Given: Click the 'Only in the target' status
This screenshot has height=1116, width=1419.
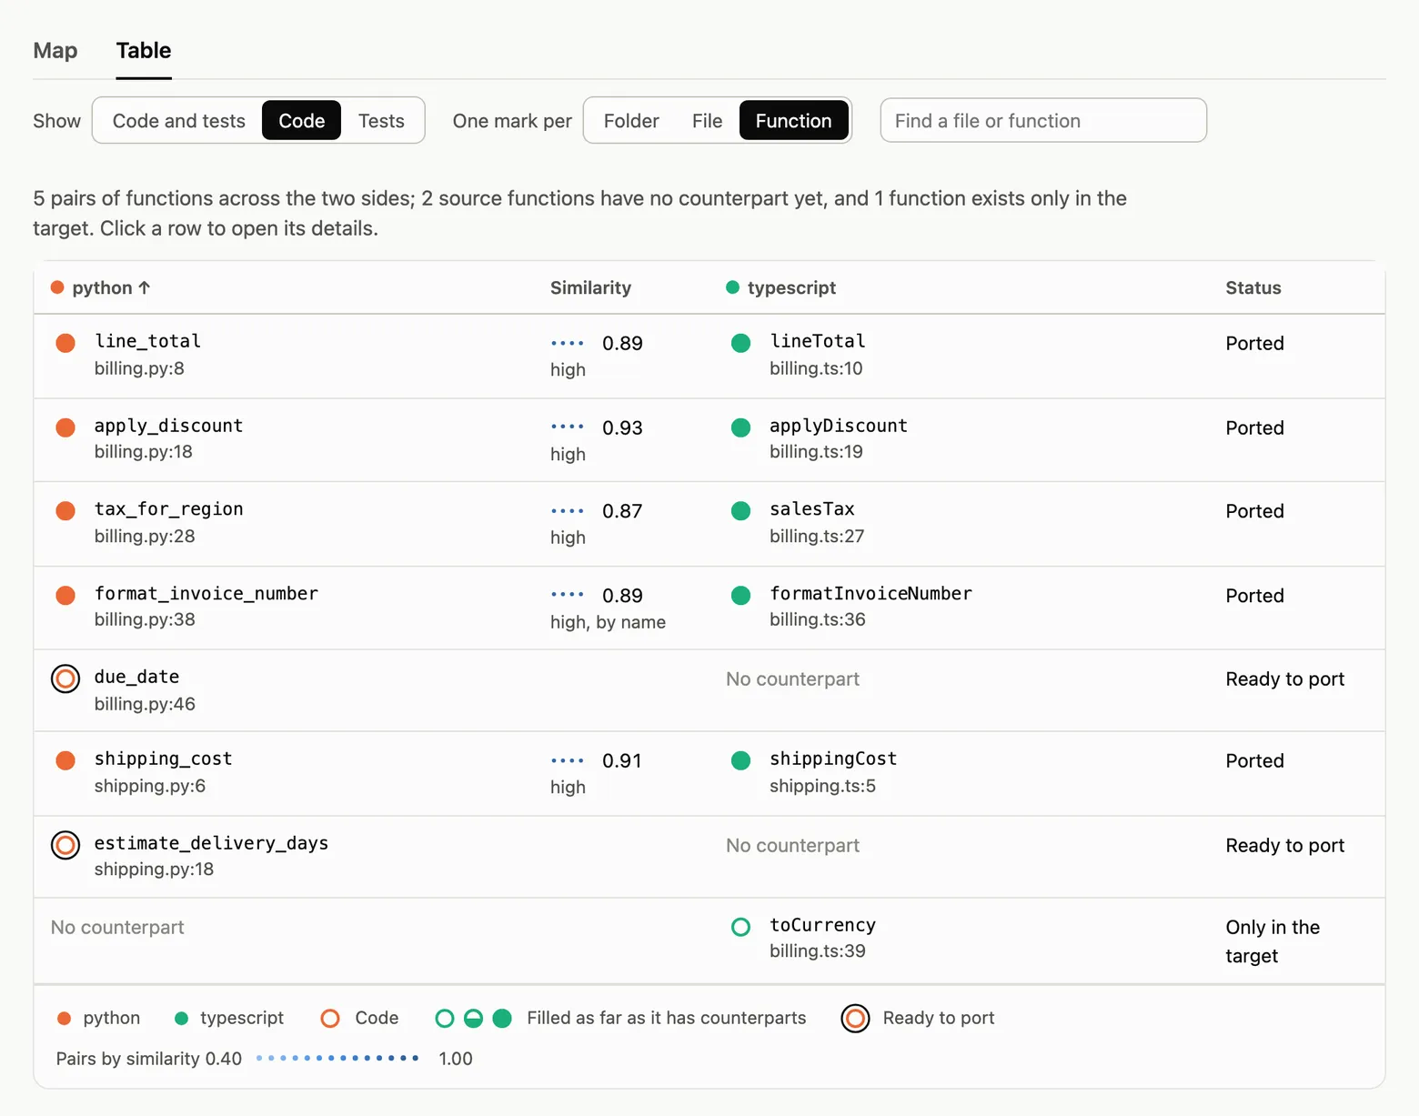Looking at the screenshot, I should 1273,941.
